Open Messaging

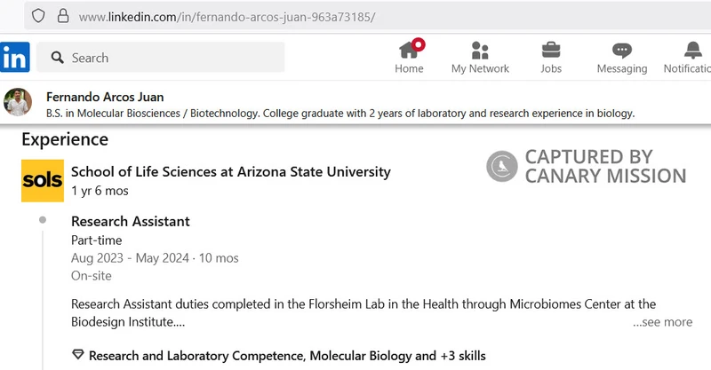tap(621, 57)
